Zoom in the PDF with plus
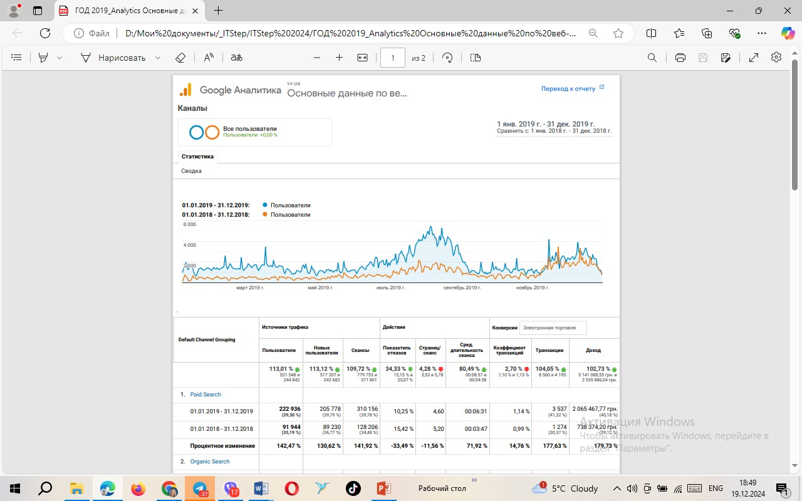Viewport: 802px width, 501px height. tap(339, 58)
